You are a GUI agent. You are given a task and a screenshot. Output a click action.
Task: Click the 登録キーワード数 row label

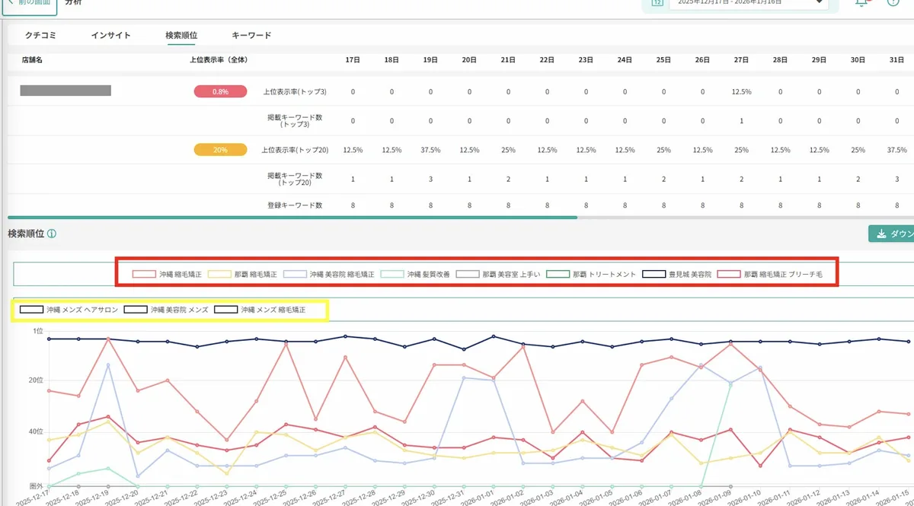(294, 205)
